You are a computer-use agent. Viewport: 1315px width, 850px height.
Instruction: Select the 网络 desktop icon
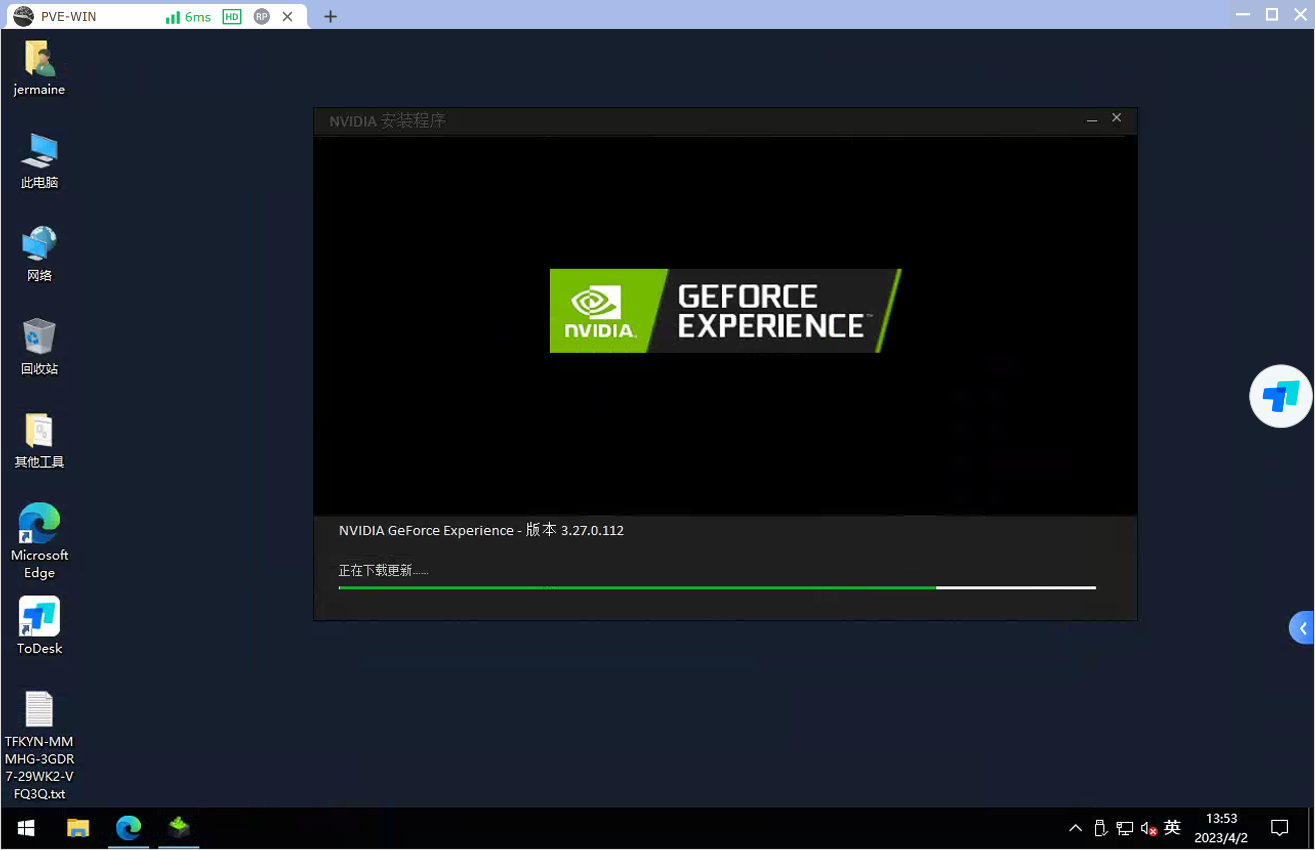point(39,254)
